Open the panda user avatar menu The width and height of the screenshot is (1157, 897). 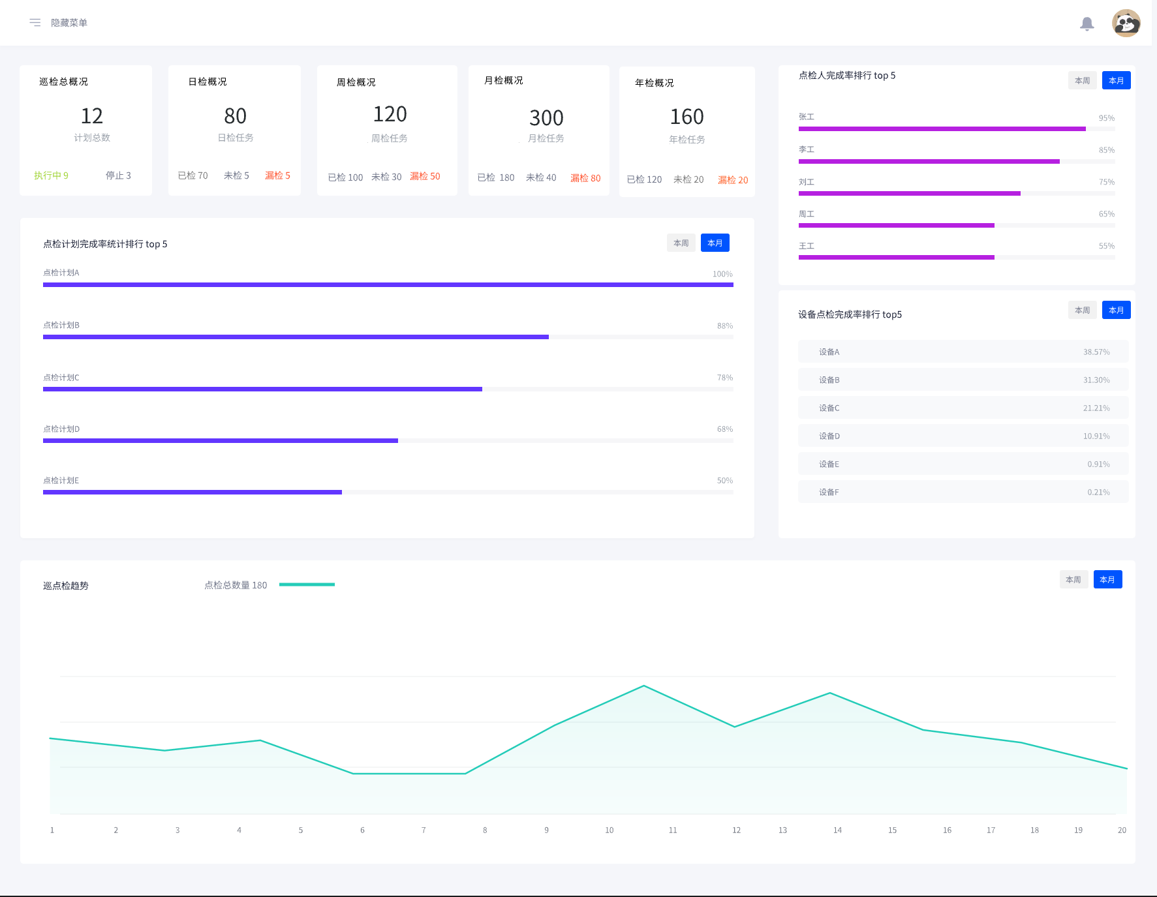(x=1126, y=23)
